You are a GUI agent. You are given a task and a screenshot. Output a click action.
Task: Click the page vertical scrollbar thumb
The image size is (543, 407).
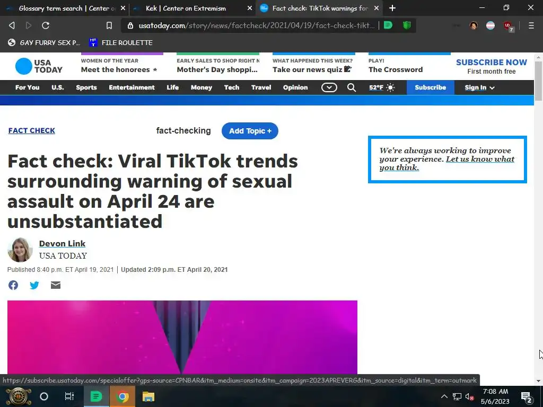[538, 81]
